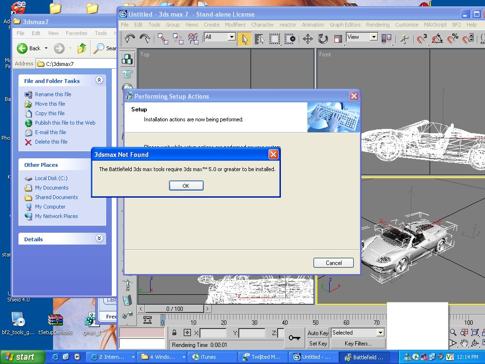485x364 pixels.
Task: Expand the '2 Intern...' taskbar group
Action: 133,357
